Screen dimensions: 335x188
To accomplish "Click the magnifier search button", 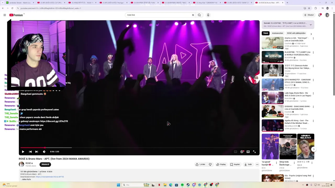I will pyautogui.click(x=199, y=15).
